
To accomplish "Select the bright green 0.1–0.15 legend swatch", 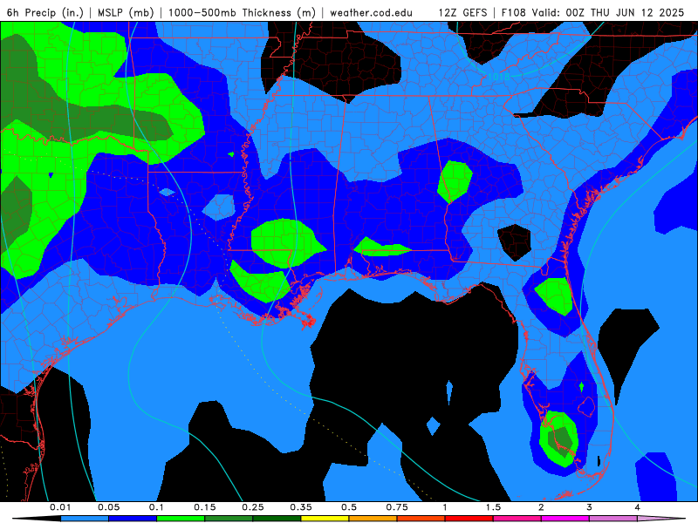I will coord(181,519).
